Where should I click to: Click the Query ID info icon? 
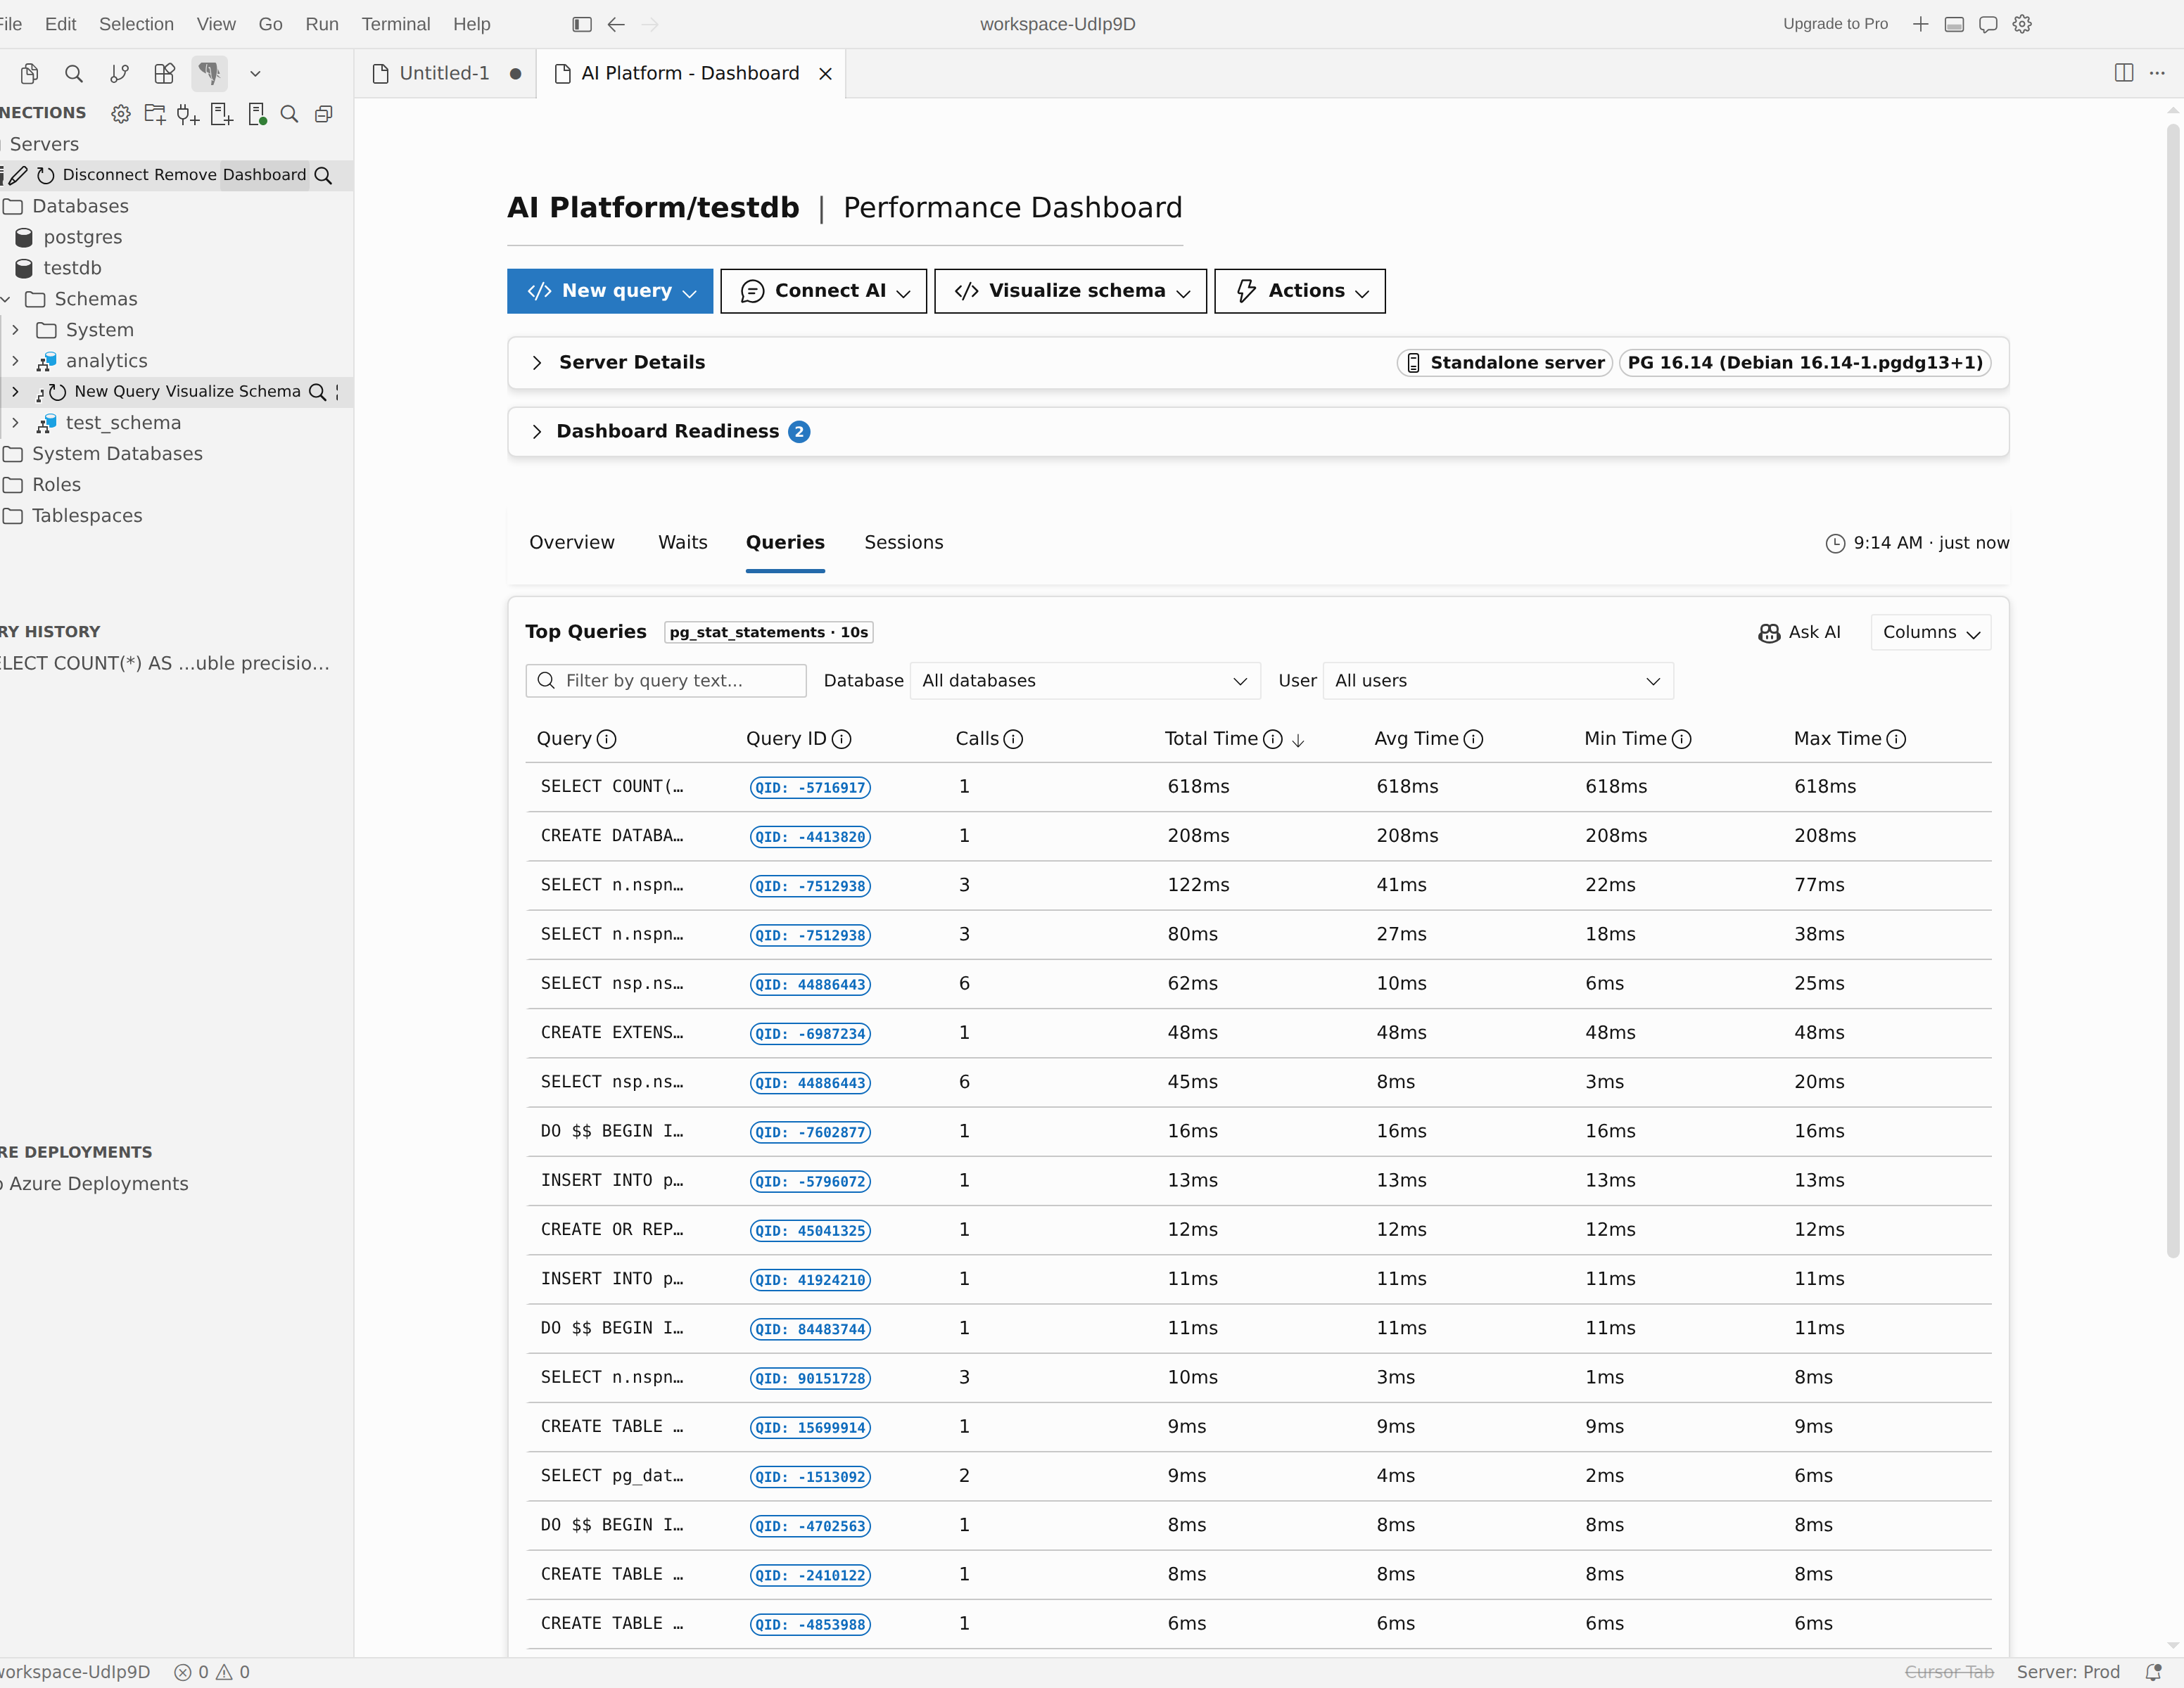click(x=842, y=740)
